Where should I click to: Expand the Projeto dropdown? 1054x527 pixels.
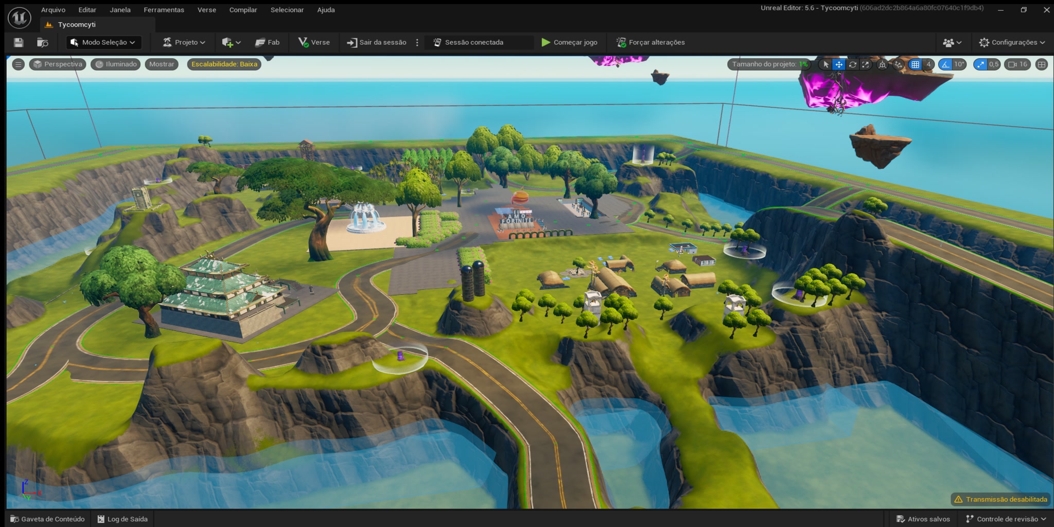[x=184, y=42]
